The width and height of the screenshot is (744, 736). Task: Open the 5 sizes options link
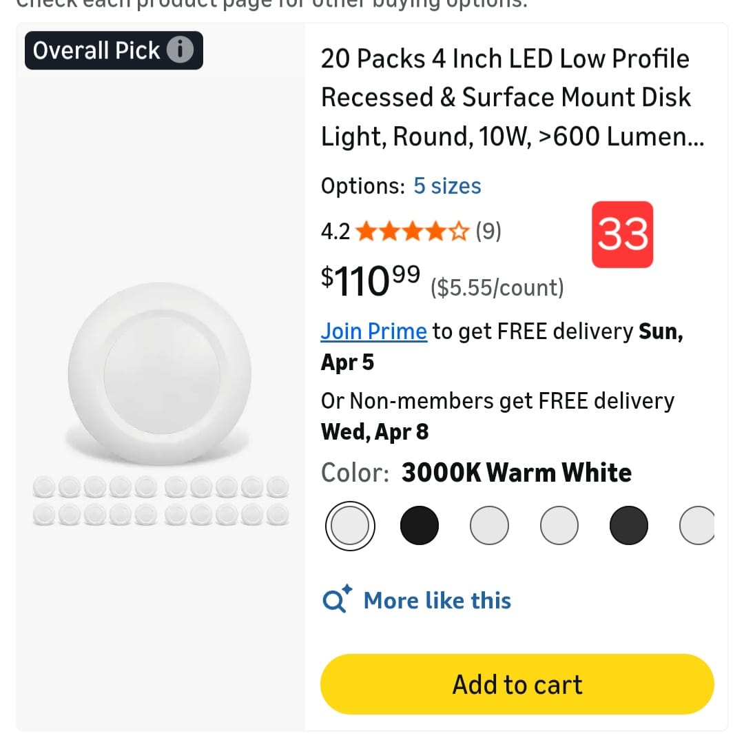point(447,186)
